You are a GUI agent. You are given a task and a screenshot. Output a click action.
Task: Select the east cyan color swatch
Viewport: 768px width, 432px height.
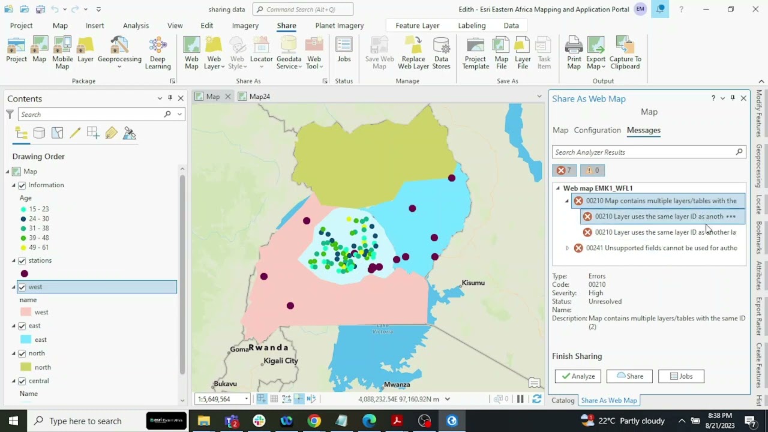click(x=26, y=340)
